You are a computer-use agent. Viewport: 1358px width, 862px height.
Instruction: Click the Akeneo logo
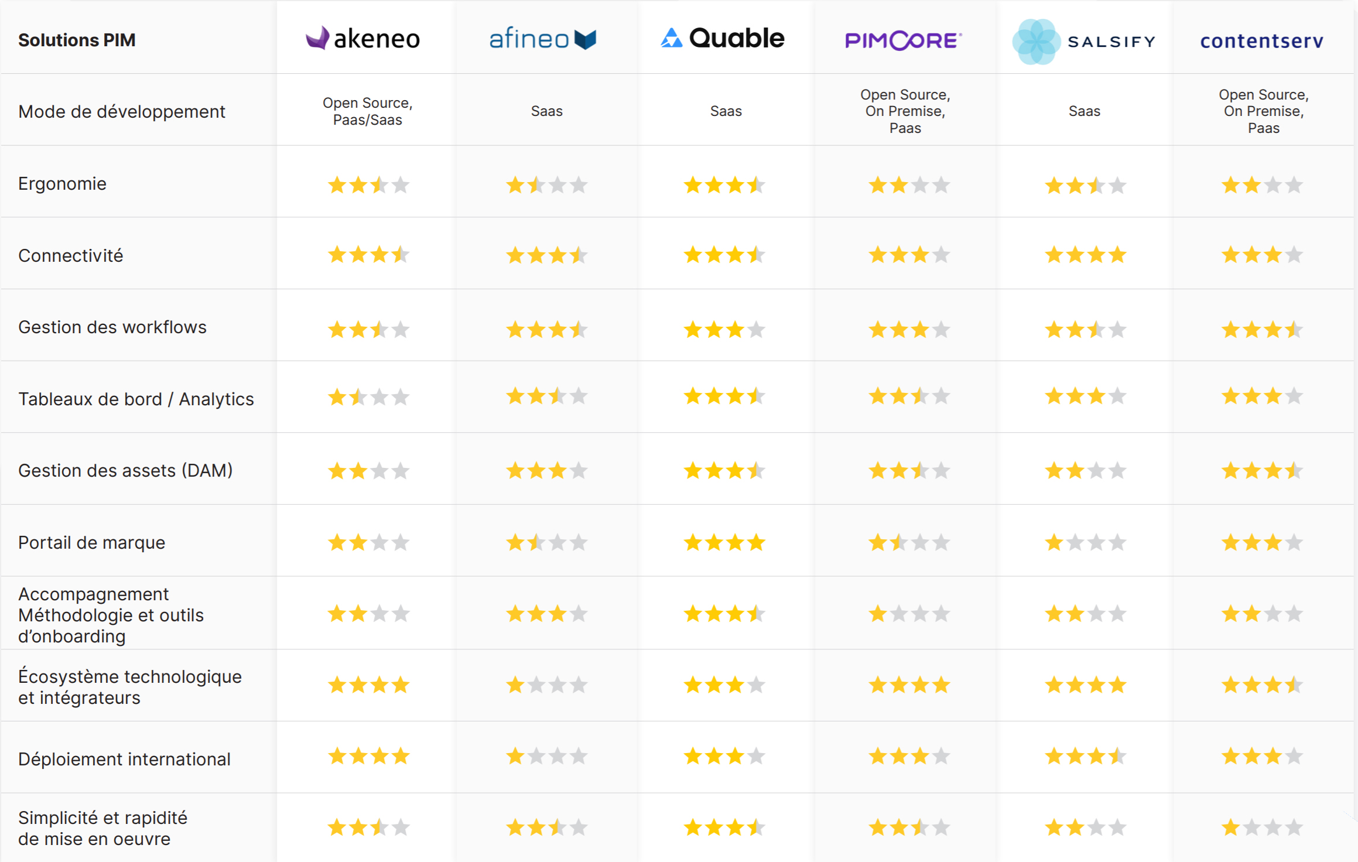pyautogui.click(x=363, y=39)
